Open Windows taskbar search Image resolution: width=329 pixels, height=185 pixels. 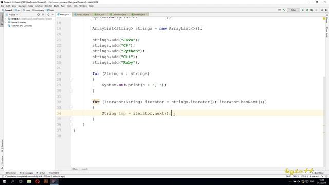click(12, 181)
